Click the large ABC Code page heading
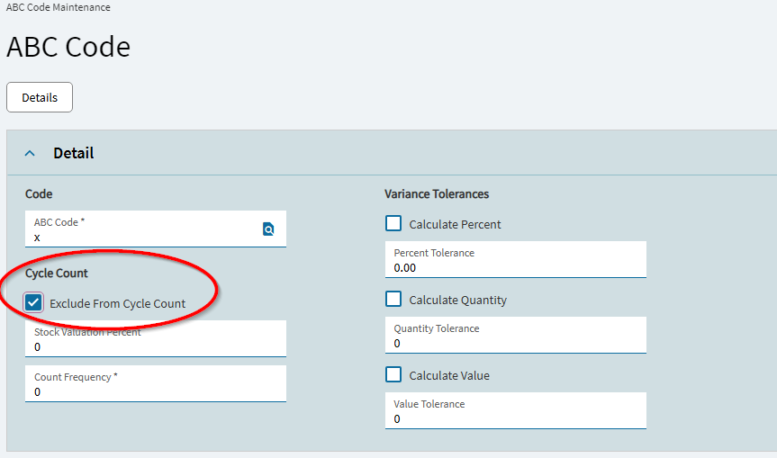Viewport: 777px width, 458px height. click(x=68, y=47)
